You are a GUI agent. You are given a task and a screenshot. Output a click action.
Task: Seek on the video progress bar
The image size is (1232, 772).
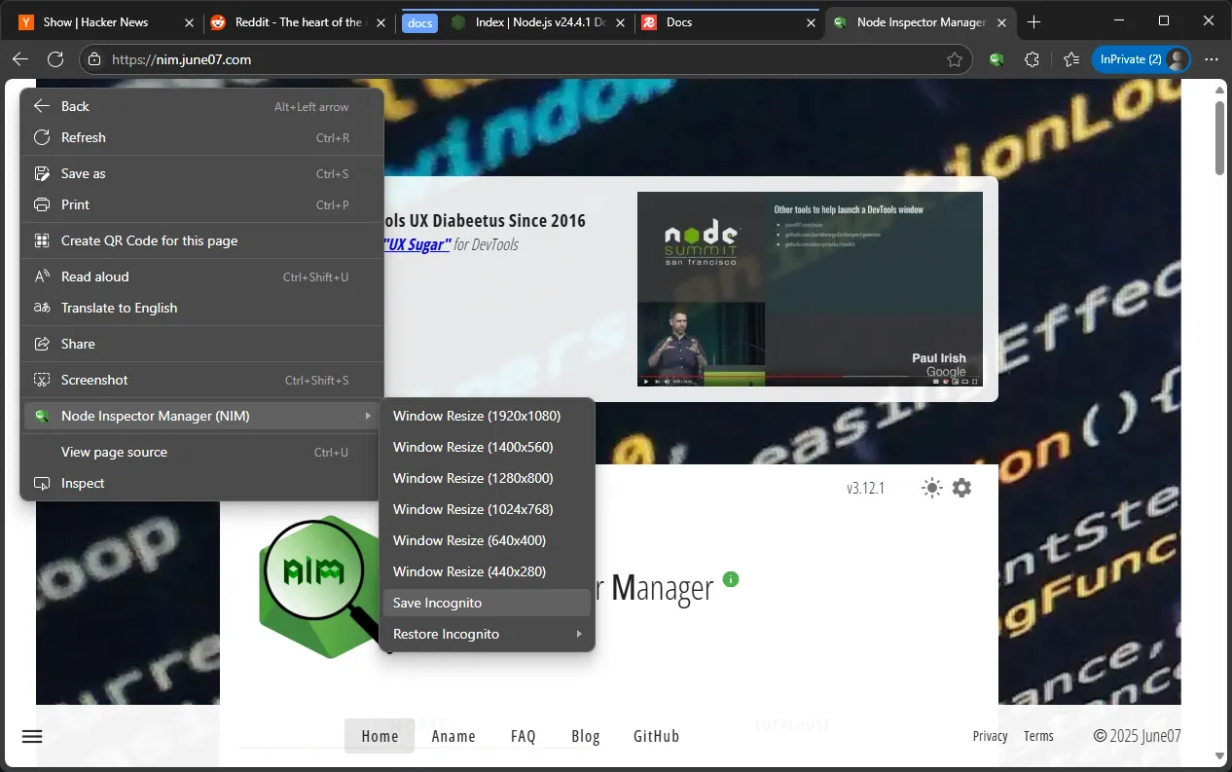[x=810, y=375]
